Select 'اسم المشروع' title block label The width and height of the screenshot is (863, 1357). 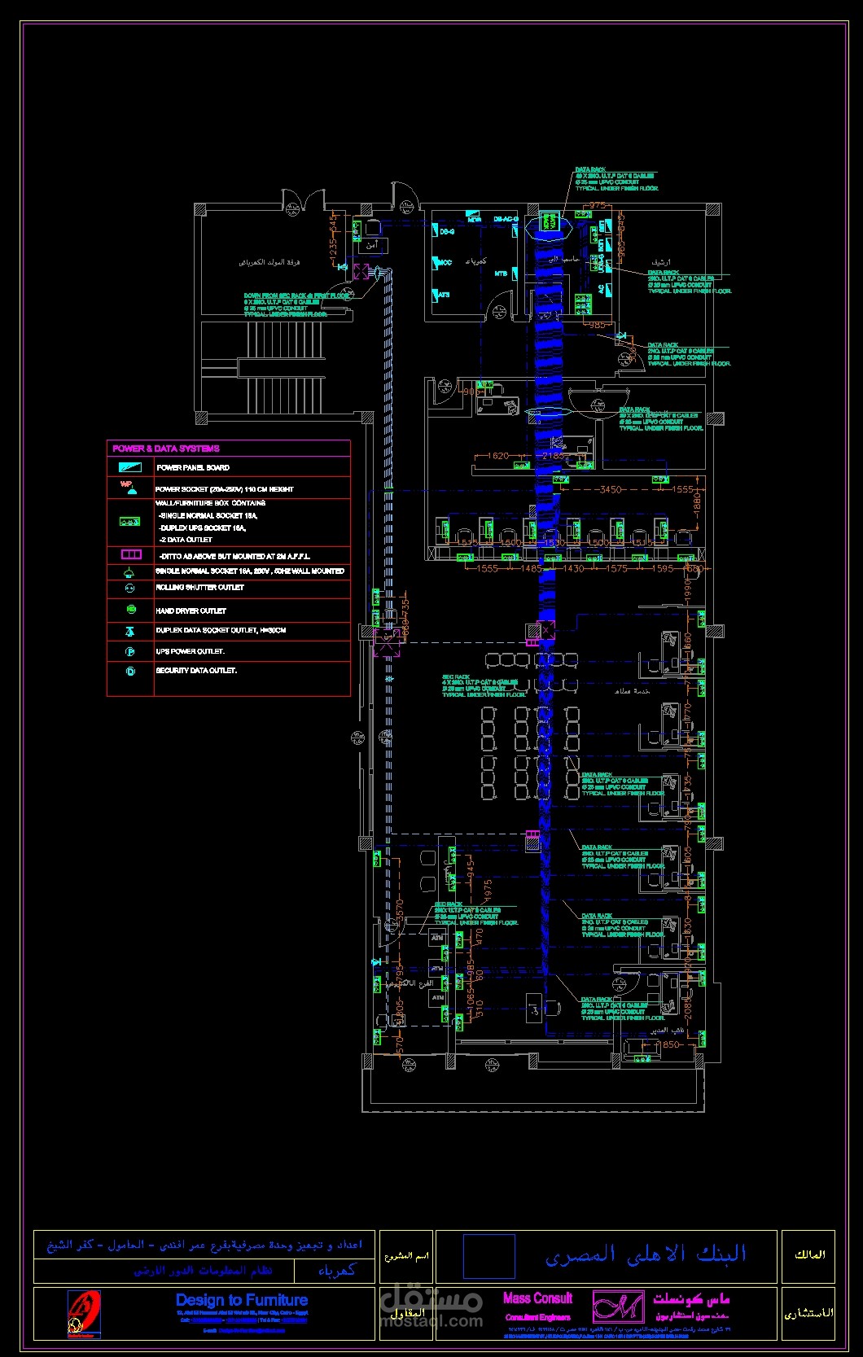407,1257
